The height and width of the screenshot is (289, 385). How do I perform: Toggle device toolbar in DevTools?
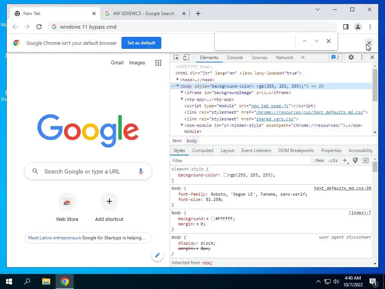click(186, 58)
